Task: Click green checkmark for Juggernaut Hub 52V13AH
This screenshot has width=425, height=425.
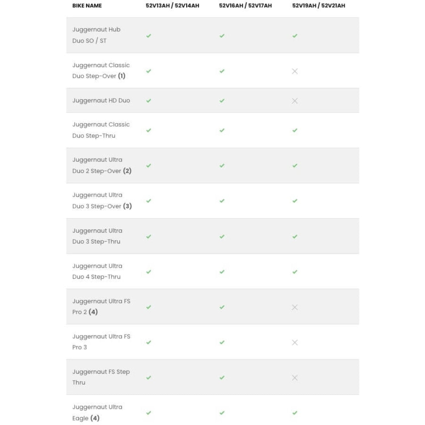Action: tap(148, 36)
